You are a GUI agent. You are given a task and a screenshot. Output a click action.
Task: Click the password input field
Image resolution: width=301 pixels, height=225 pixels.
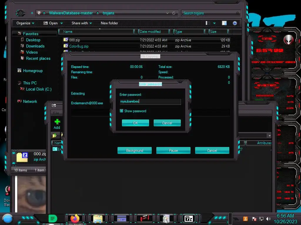coord(150,102)
